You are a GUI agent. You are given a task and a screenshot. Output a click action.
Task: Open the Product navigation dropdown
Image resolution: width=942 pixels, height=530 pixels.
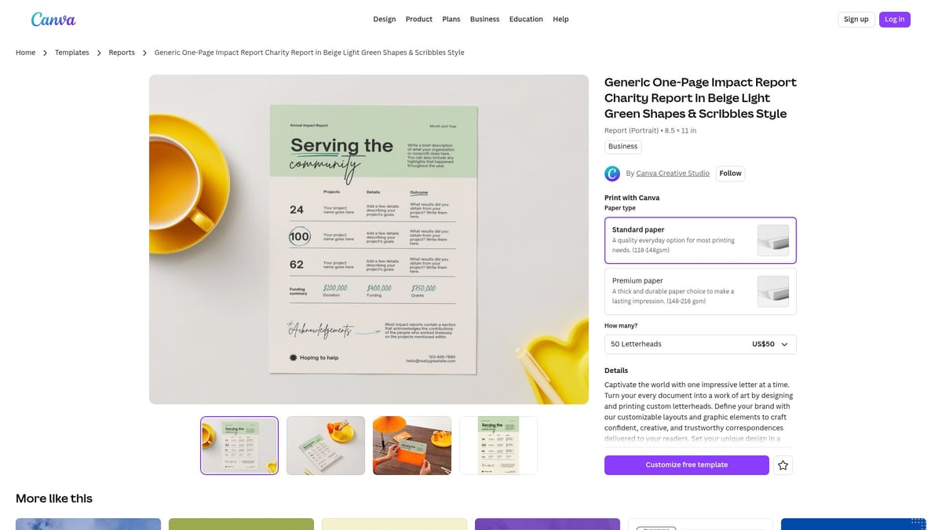[x=418, y=19]
